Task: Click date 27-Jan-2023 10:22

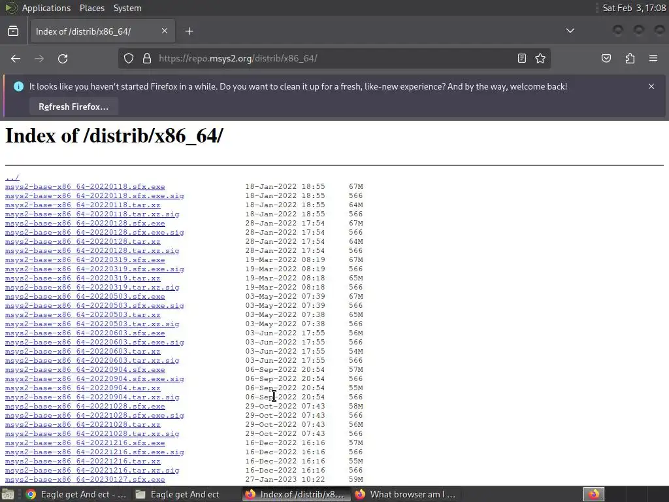Action: [285, 479]
